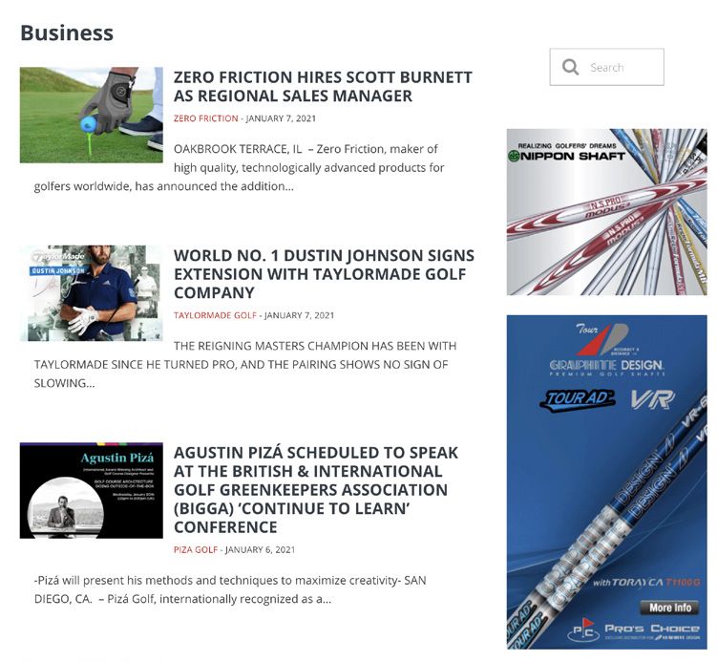The height and width of the screenshot is (662, 717).
Task: Click the Dustin Johnson article thumbnail
Action: tap(92, 293)
